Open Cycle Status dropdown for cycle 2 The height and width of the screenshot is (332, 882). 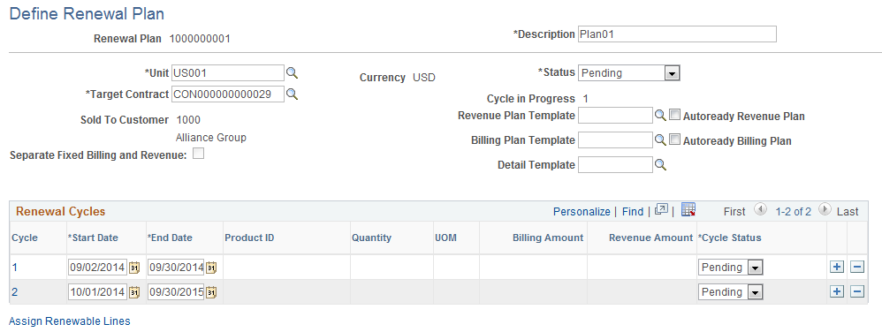730,292
